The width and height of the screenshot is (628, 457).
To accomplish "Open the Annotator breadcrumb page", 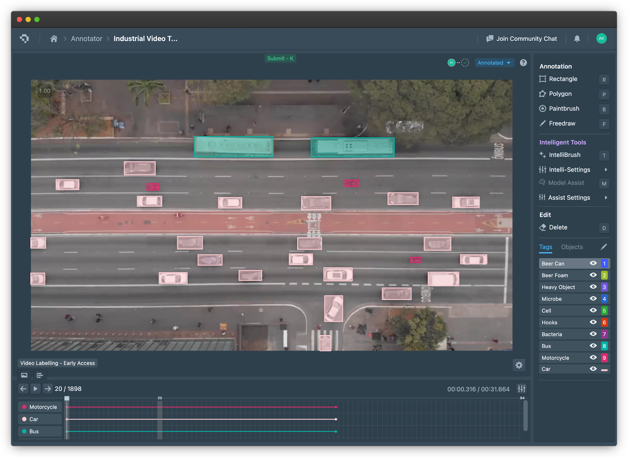I will (86, 38).
